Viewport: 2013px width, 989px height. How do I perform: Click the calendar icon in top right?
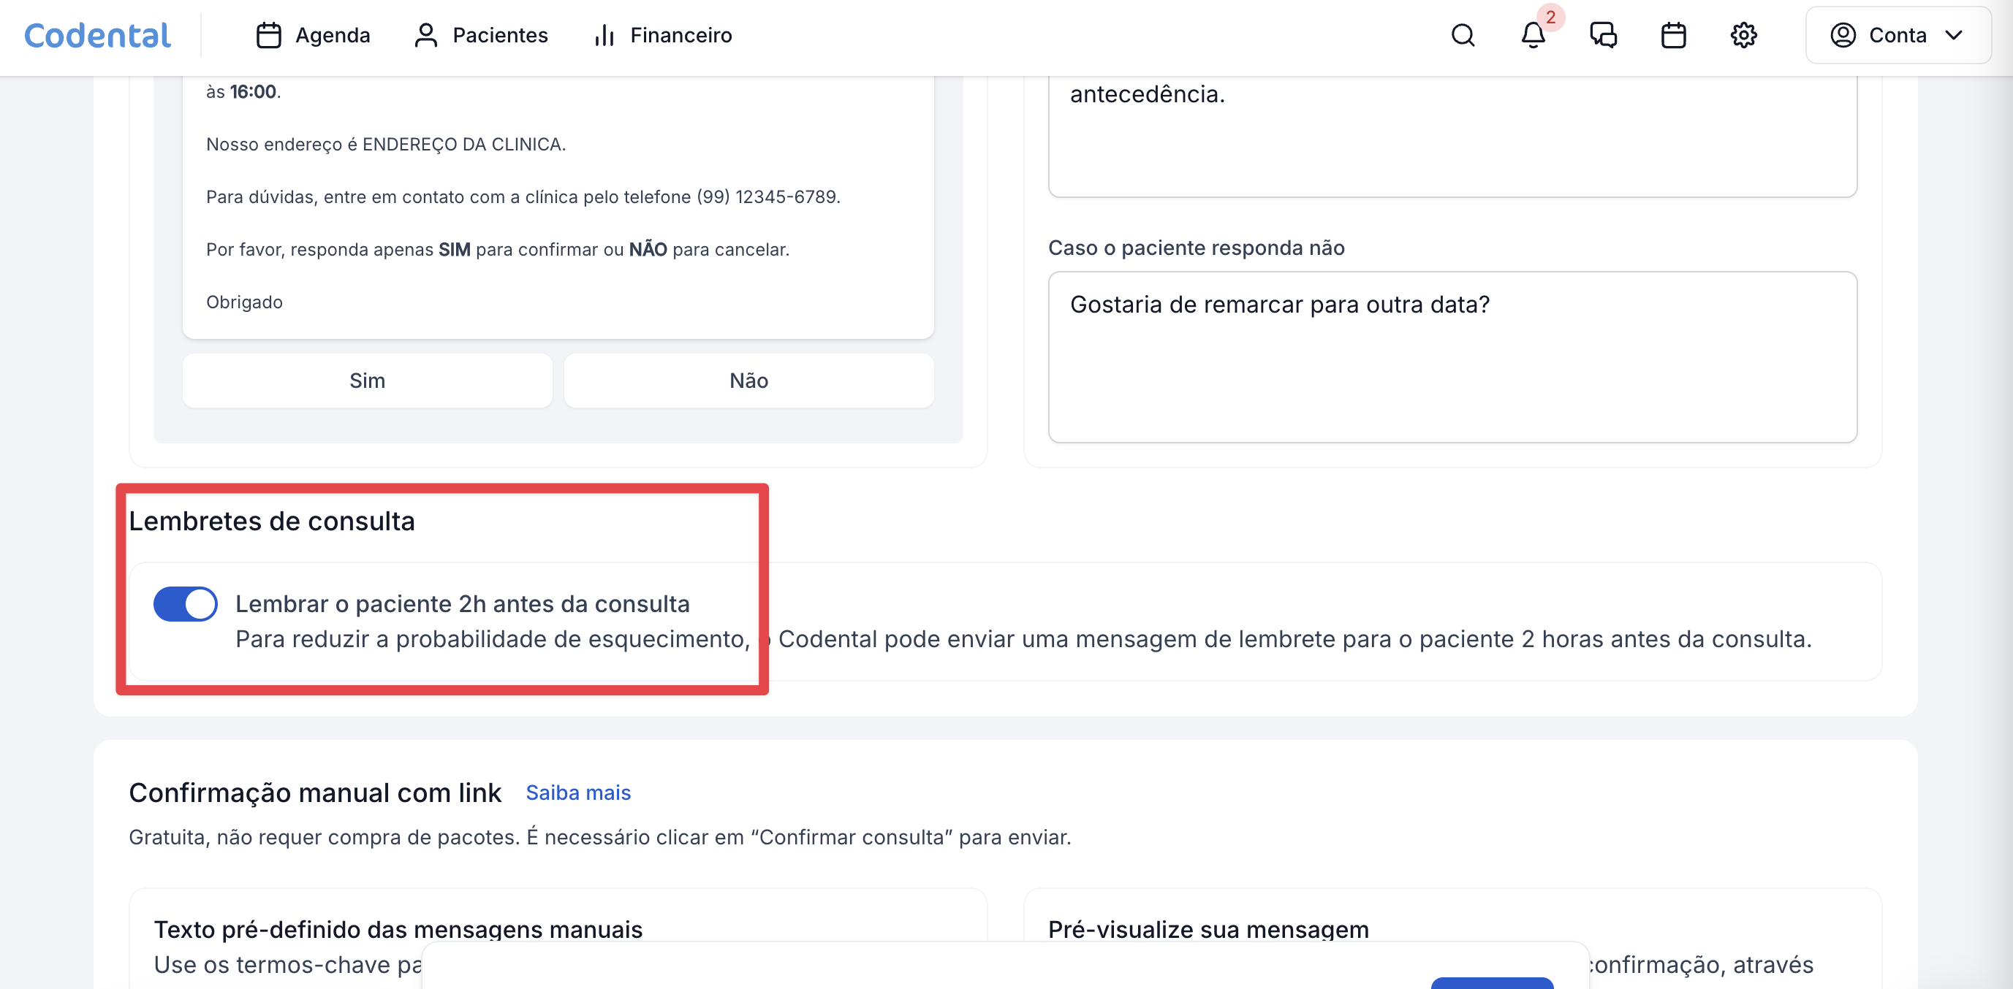[1673, 35]
